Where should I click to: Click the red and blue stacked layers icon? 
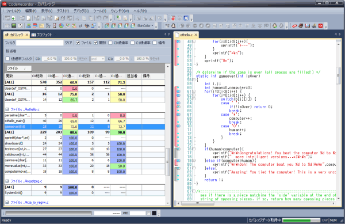[x=35, y=26]
